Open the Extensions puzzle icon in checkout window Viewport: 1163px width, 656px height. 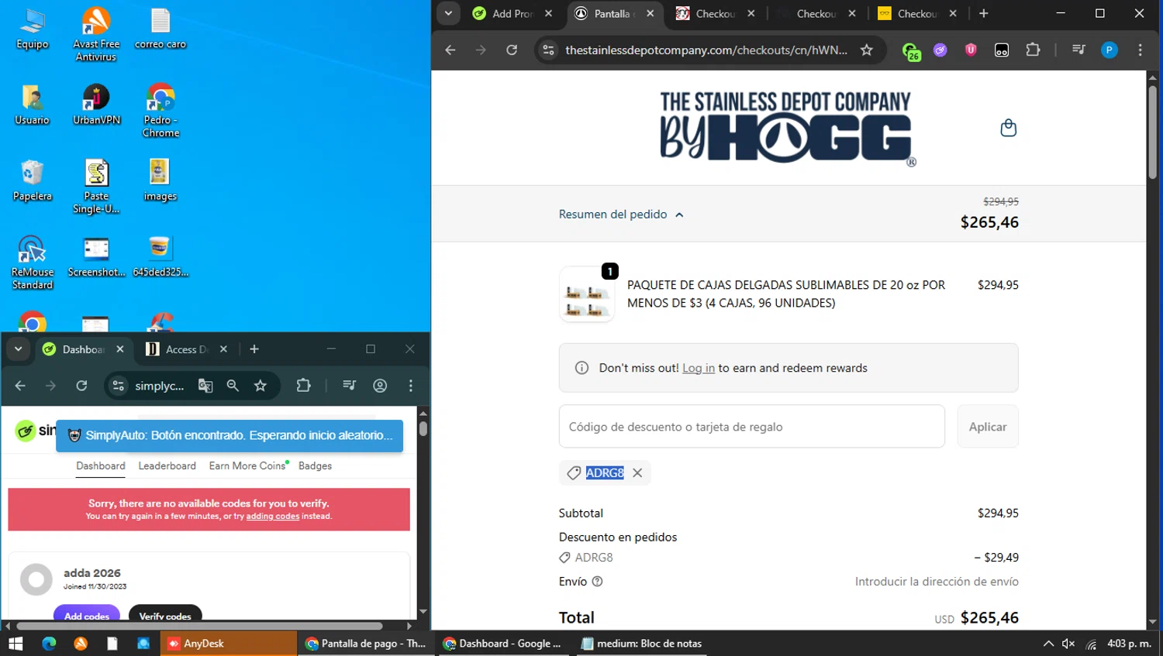coord(1033,50)
